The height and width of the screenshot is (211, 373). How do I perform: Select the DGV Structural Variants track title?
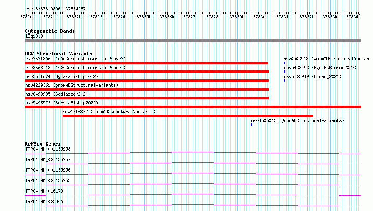[x=59, y=54]
